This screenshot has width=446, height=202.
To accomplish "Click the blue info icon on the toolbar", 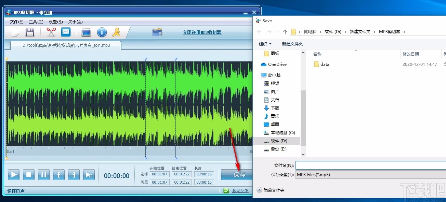I will click(x=102, y=32).
